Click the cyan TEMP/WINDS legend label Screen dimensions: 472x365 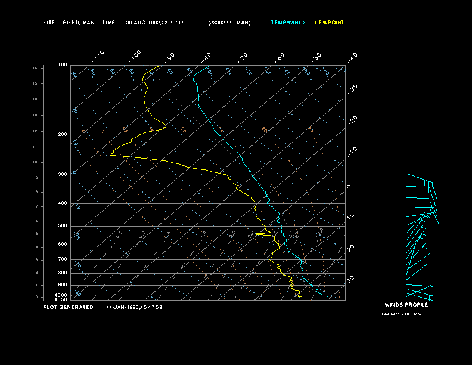pyautogui.click(x=288, y=23)
